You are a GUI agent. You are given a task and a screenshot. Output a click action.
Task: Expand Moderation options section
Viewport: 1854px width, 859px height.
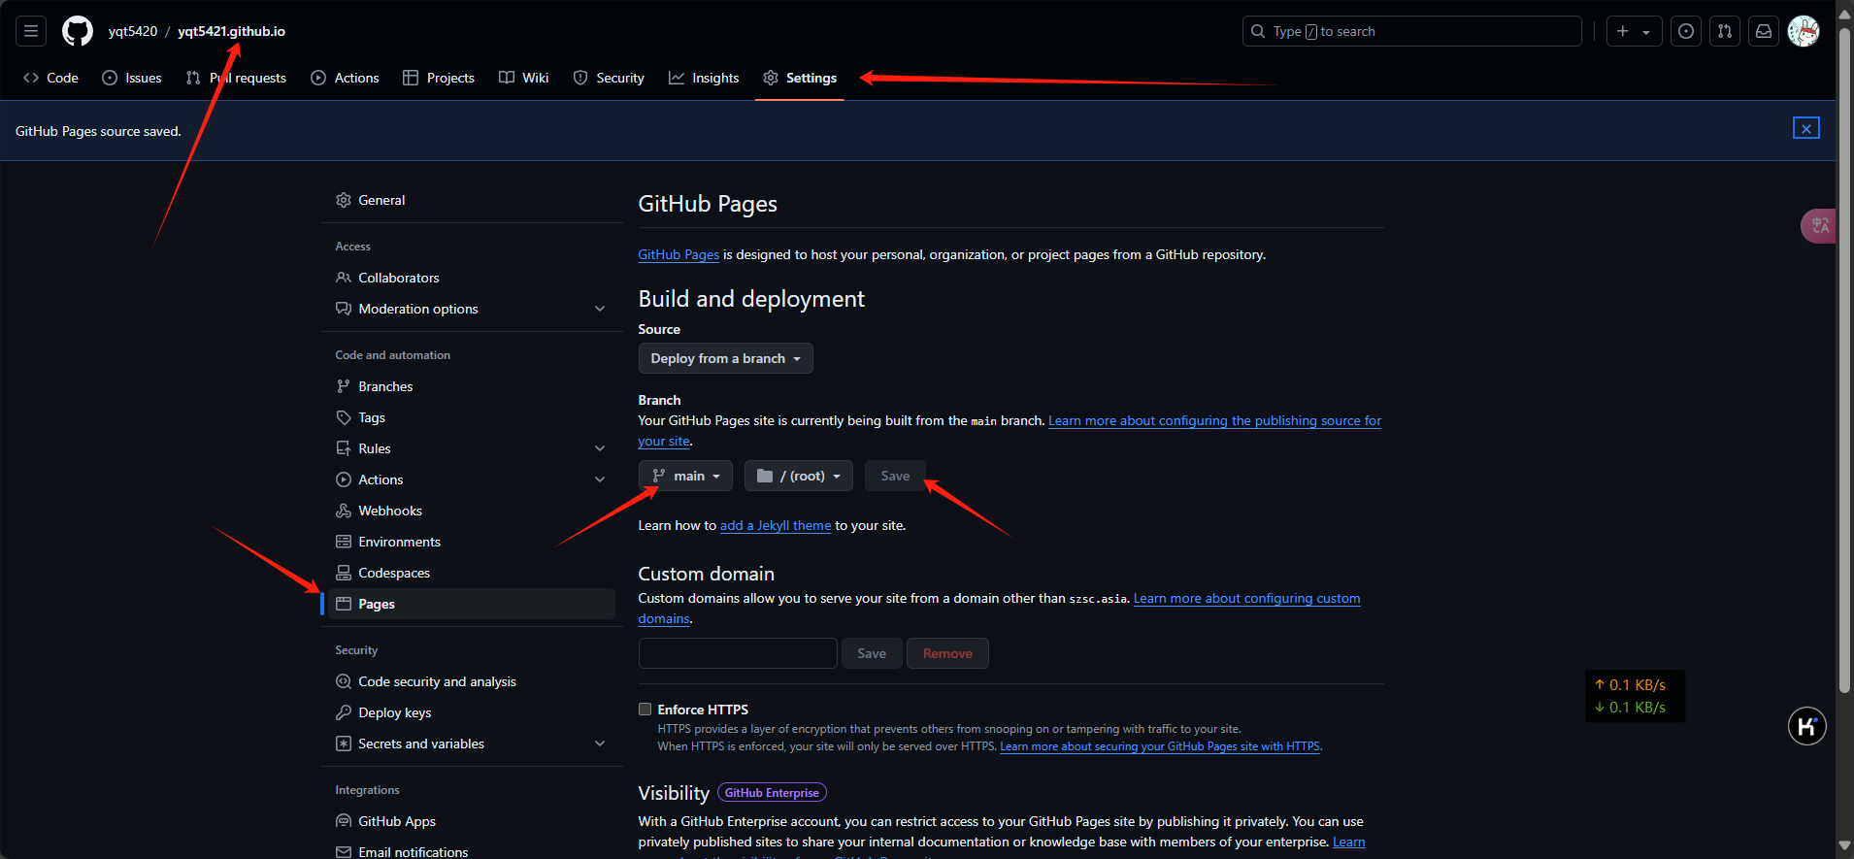tap(472, 309)
